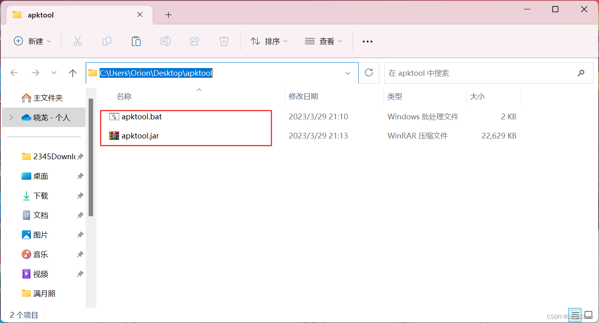Click pin icon next to 下载
This screenshot has height=323, width=599.
tap(81, 196)
